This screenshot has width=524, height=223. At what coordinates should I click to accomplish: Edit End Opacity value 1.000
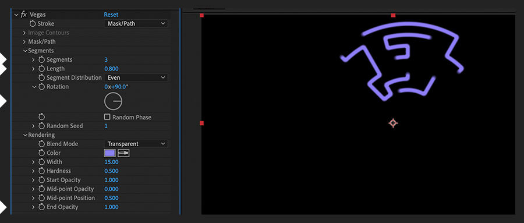pyautogui.click(x=111, y=207)
